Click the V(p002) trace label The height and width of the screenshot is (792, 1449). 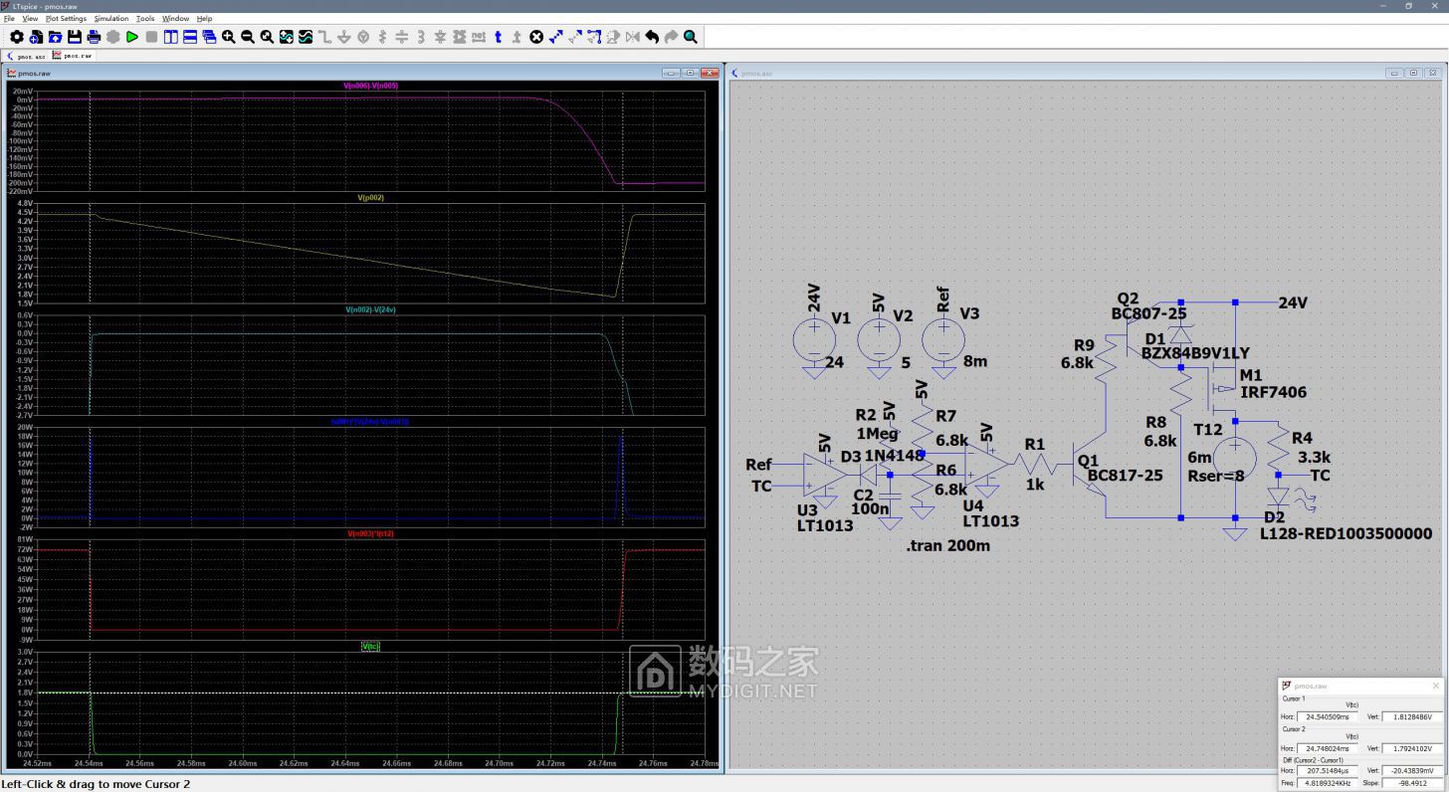[x=370, y=198]
